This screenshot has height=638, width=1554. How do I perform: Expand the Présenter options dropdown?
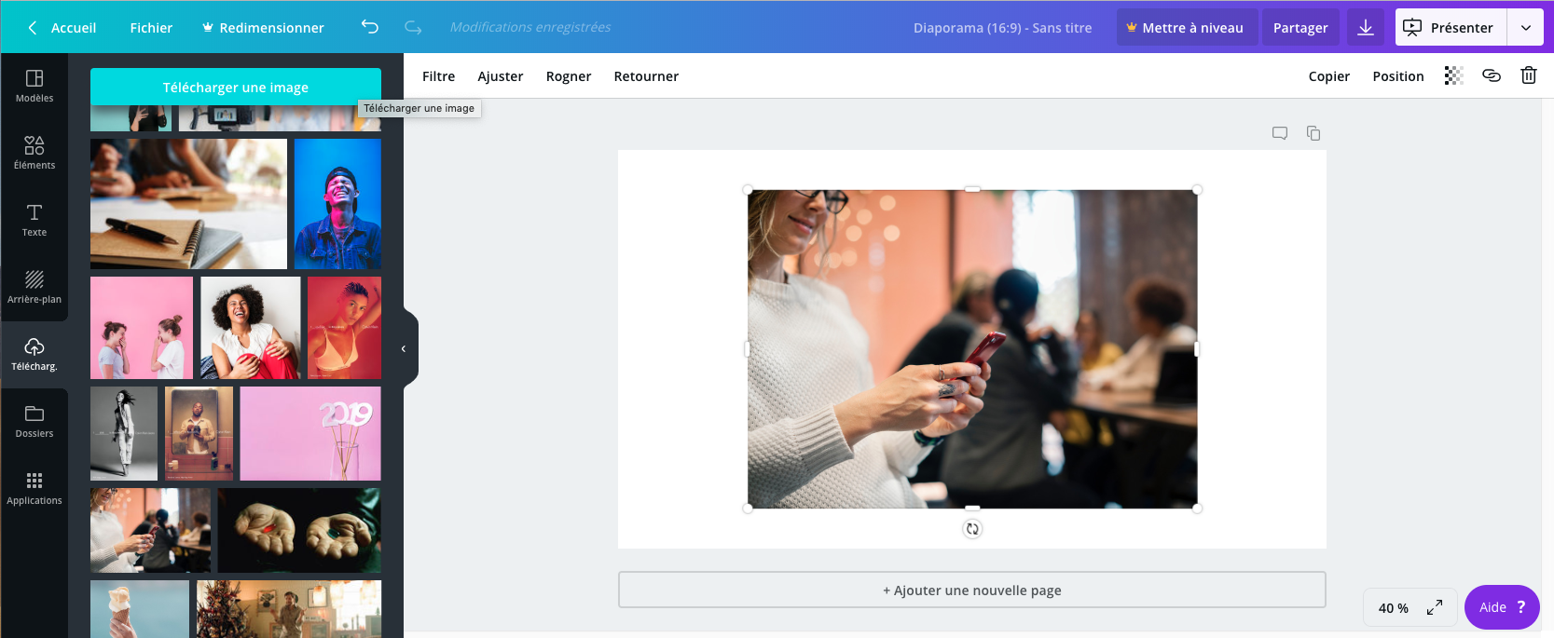(1526, 28)
